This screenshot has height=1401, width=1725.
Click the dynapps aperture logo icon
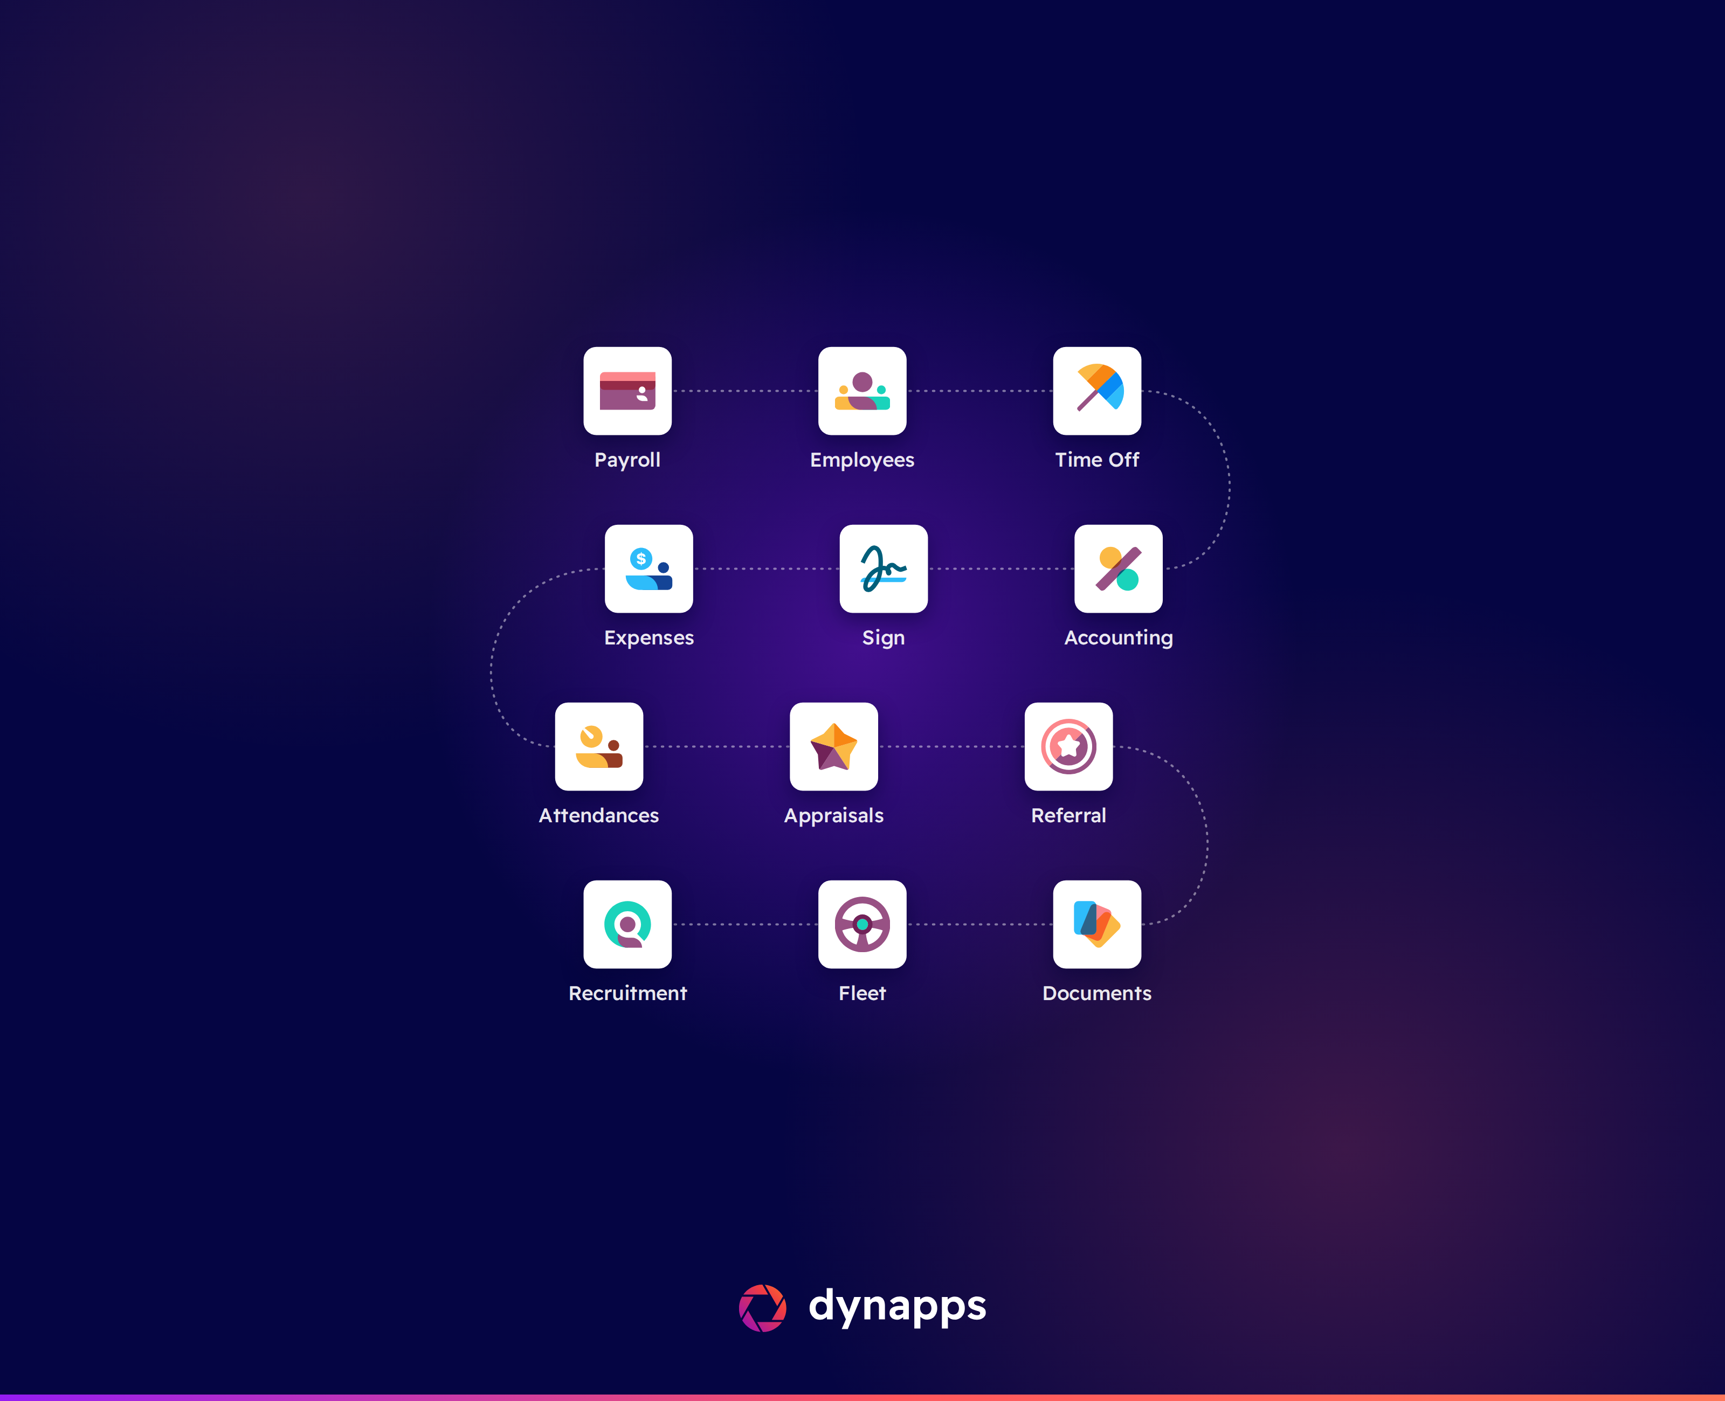coord(763,1308)
